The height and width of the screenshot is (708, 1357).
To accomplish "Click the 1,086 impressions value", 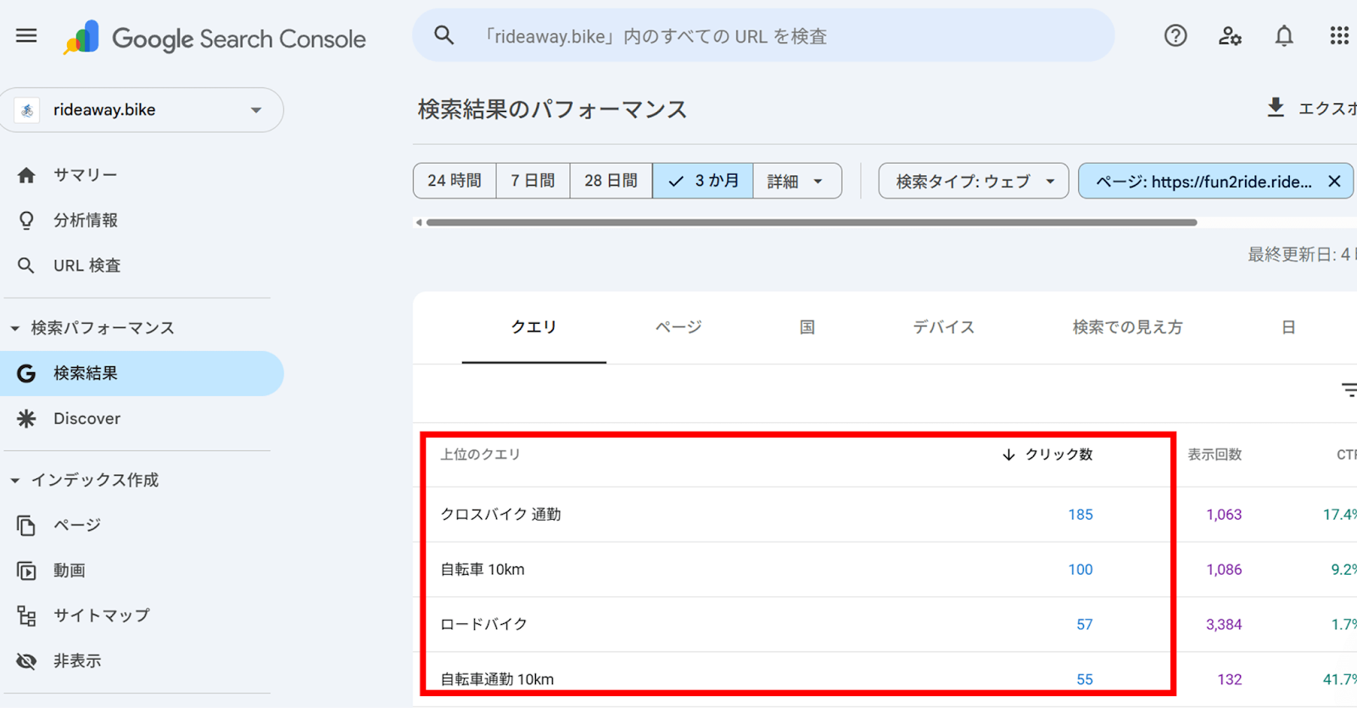I will (1224, 569).
